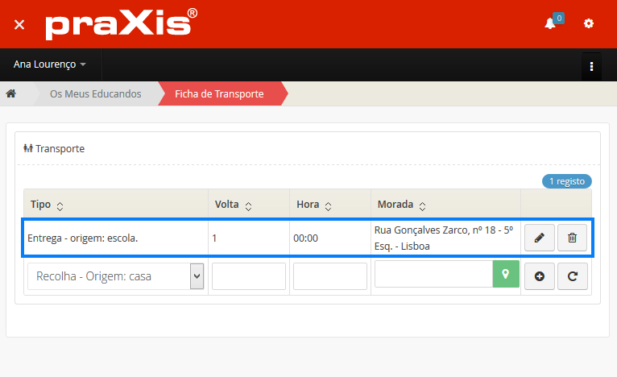Go to home via house breadcrumb icon
This screenshot has width=617, height=377.
11,94
